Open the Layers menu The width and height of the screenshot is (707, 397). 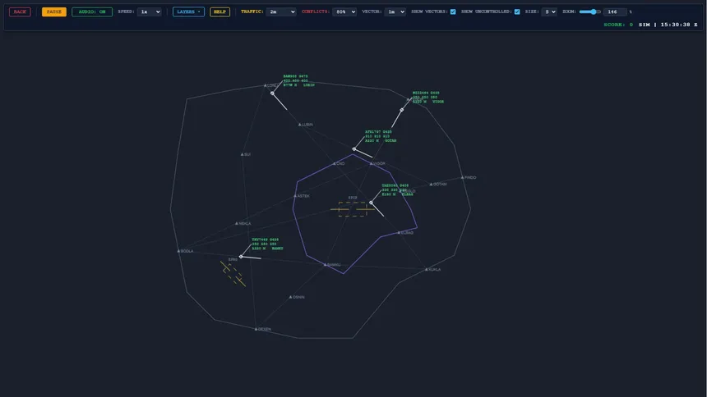point(188,12)
